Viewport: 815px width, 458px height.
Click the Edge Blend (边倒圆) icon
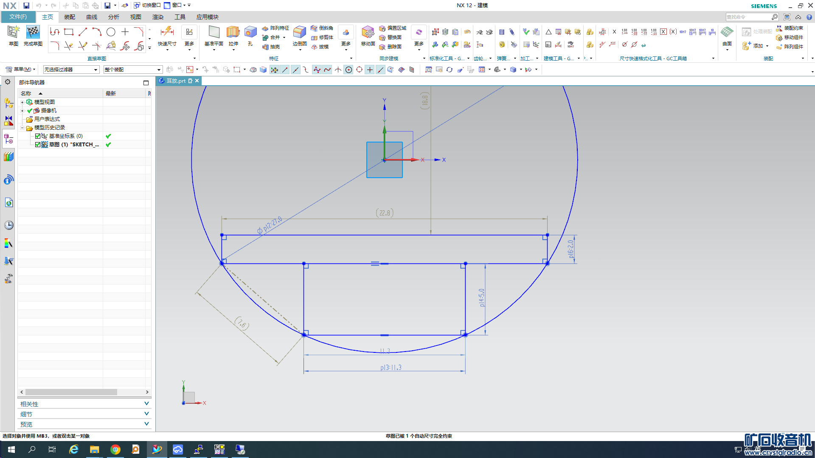pos(299,33)
